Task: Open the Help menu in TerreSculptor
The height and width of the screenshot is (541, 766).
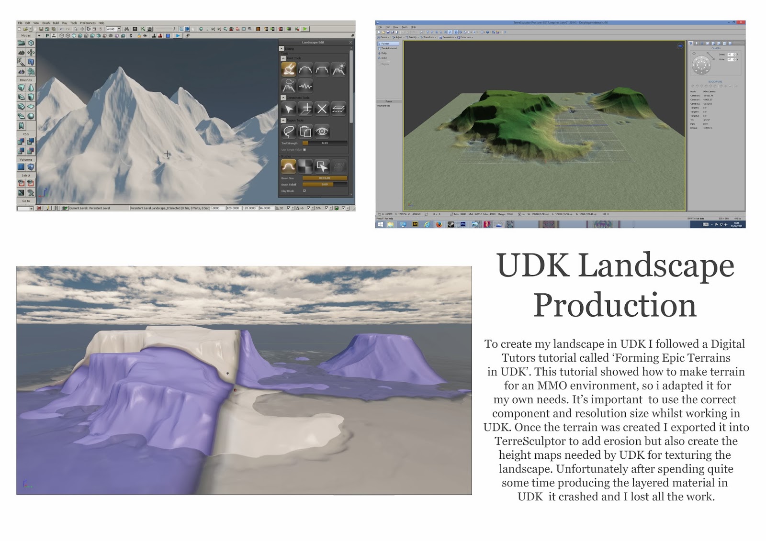Action: [413, 27]
